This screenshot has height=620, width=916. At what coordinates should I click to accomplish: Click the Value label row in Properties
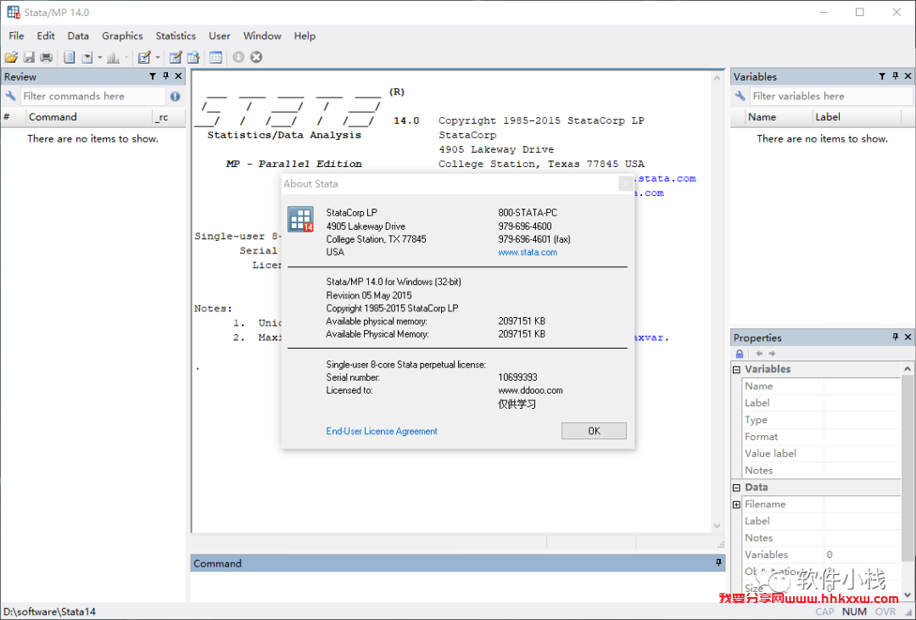click(822, 454)
